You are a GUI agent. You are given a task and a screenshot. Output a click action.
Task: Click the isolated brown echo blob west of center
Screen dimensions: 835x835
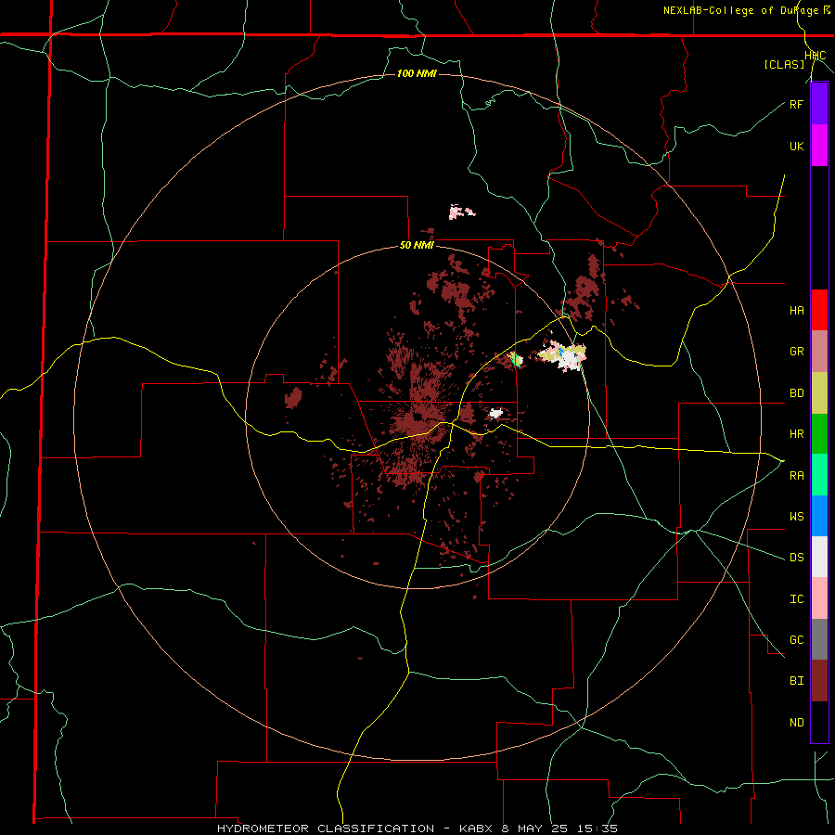tap(293, 397)
